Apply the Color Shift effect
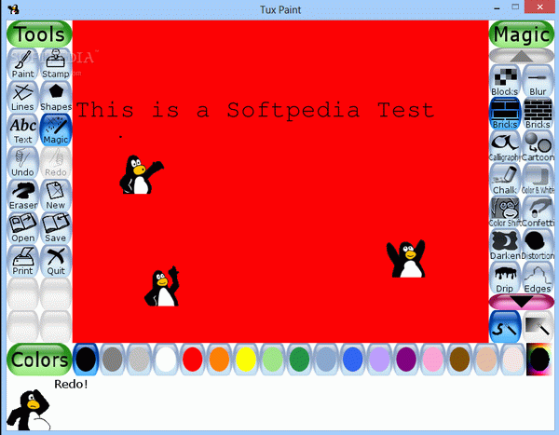559x435 pixels. point(505,211)
